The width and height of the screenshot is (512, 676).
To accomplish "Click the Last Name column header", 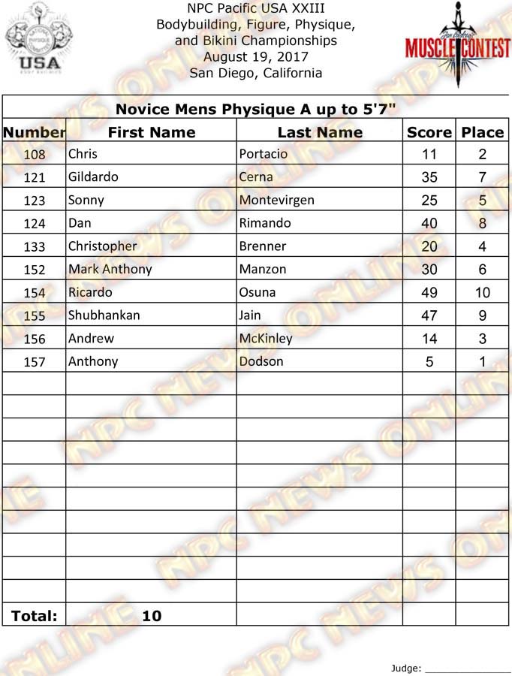I will click(320, 132).
